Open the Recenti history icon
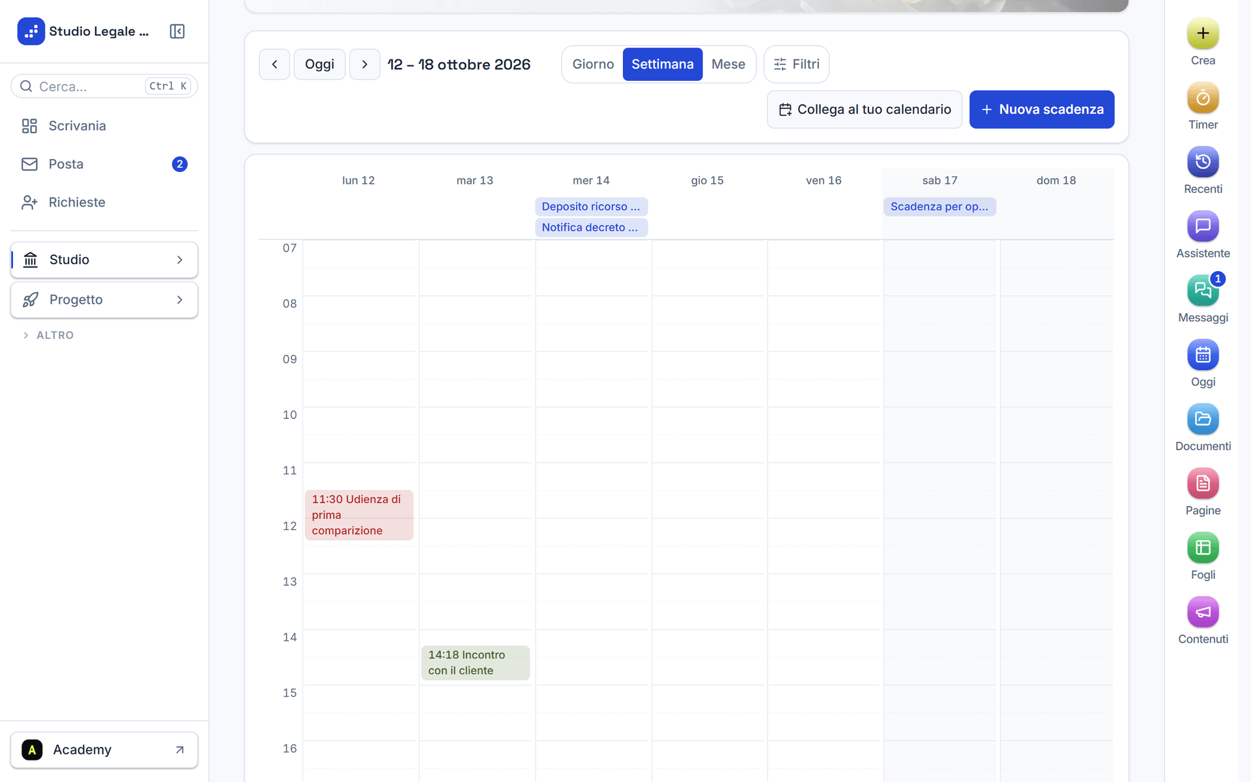Viewport: 1251px width, 782px height. pyautogui.click(x=1203, y=162)
